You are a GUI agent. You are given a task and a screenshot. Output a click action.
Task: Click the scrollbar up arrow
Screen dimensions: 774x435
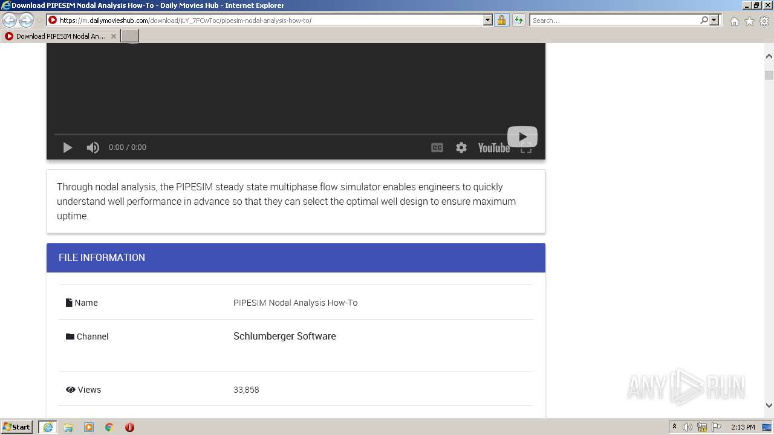(x=769, y=56)
